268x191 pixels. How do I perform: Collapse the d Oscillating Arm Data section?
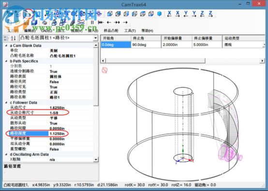click(6, 154)
